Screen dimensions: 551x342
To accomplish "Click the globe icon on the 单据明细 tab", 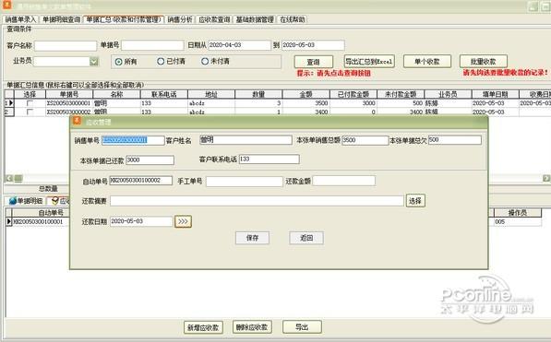I will click(13, 200).
